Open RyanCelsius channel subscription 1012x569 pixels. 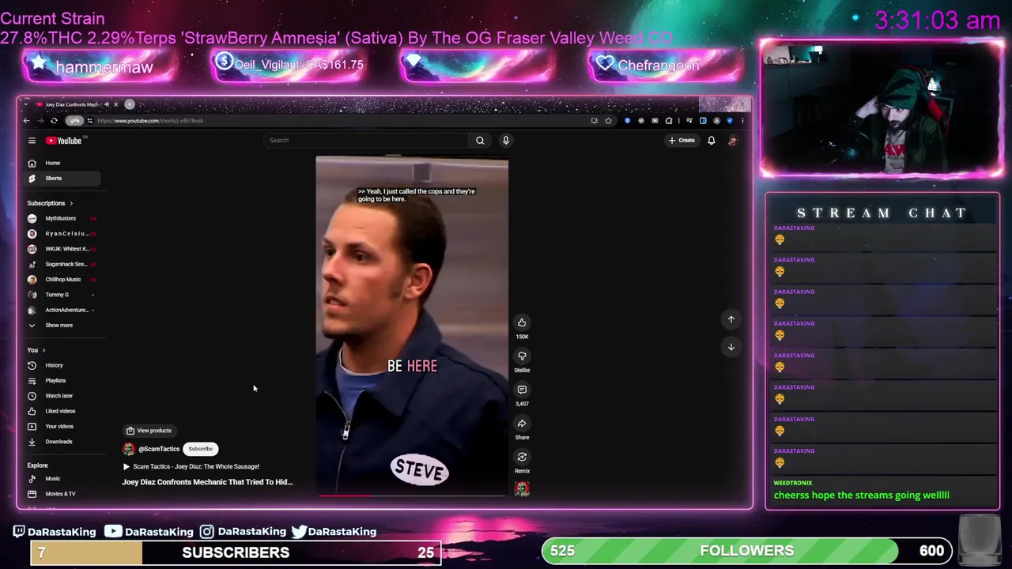(63, 234)
